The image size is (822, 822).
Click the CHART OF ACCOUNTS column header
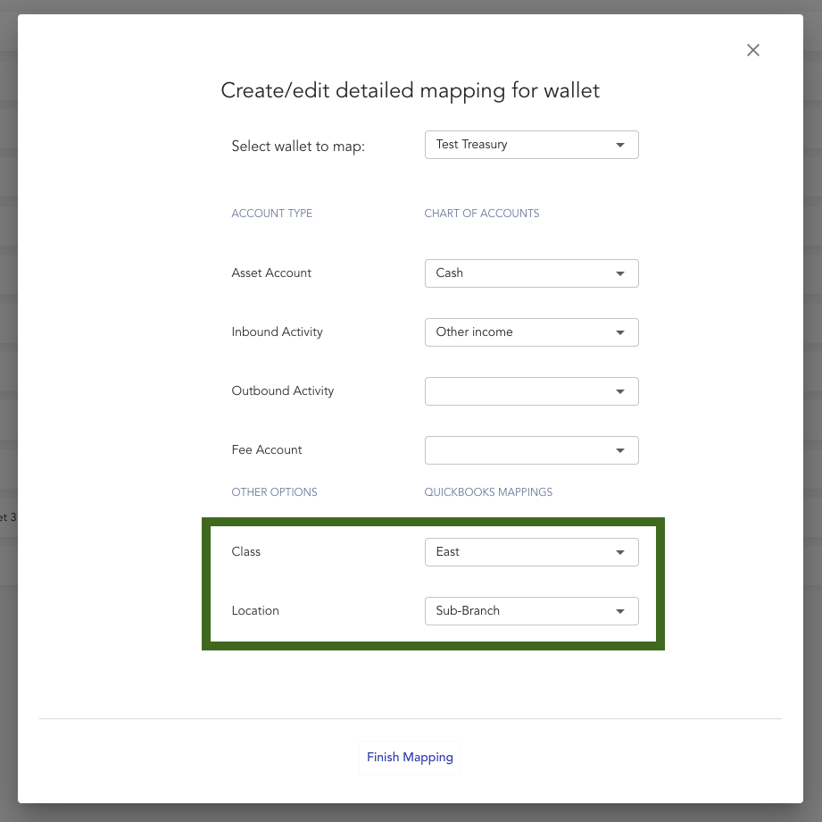pyautogui.click(x=481, y=214)
